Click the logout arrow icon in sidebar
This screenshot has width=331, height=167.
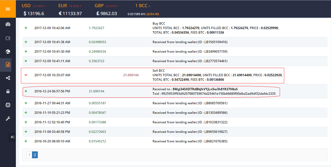(x=12, y=137)
